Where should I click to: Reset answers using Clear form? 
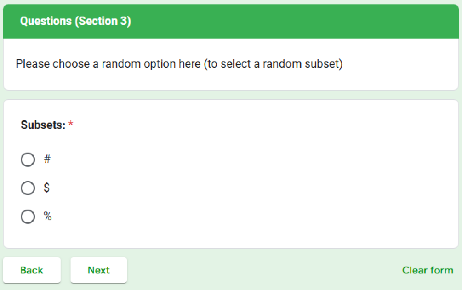(427, 270)
